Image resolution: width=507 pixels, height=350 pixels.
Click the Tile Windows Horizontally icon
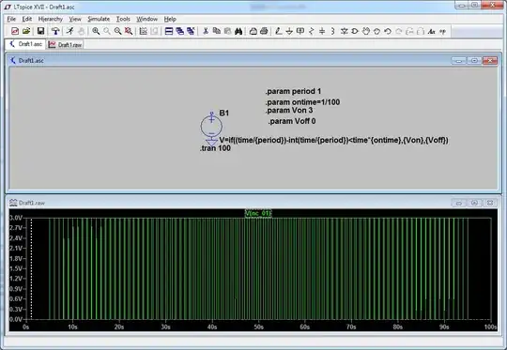point(169,31)
